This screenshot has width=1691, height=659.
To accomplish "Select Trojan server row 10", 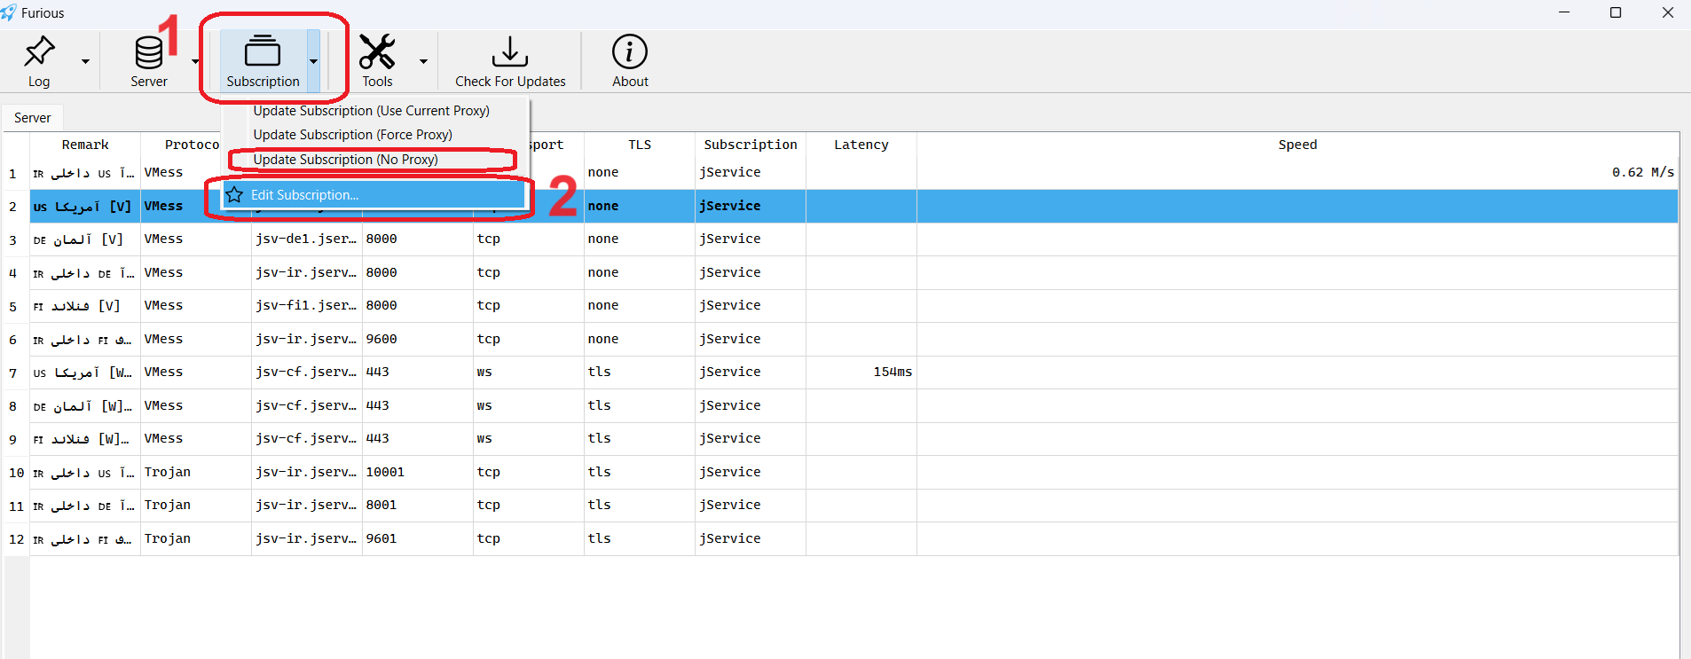I will (x=532, y=473).
